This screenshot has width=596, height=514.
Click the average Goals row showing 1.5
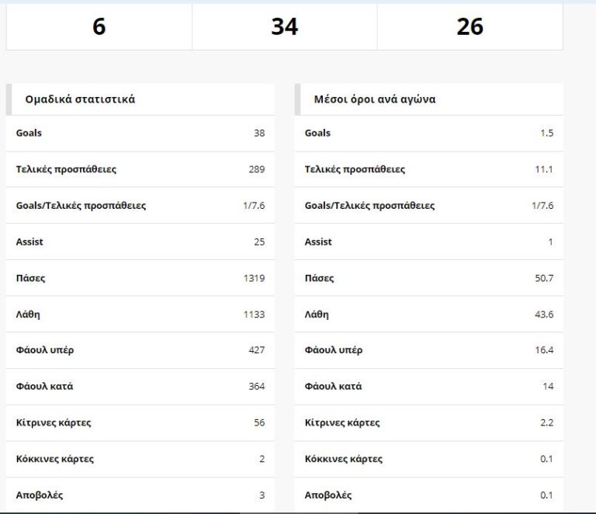[428, 134]
